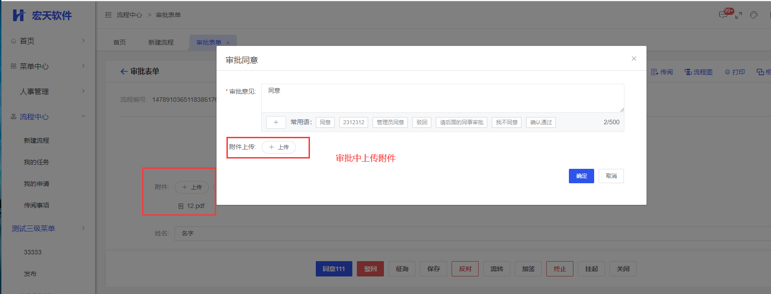This screenshot has height=294, width=771.
Task: Click the blue 确定 button
Action: pyautogui.click(x=581, y=176)
